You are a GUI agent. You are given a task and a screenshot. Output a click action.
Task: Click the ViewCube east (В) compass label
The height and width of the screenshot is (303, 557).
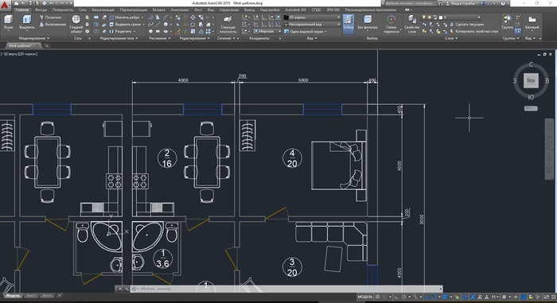click(547, 81)
